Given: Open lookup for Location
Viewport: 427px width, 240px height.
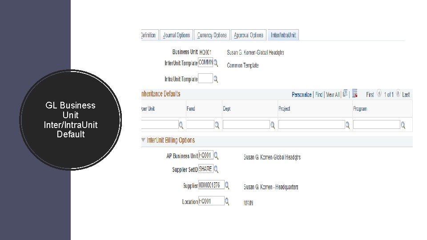Looking at the screenshot, I should click(227, 202).
